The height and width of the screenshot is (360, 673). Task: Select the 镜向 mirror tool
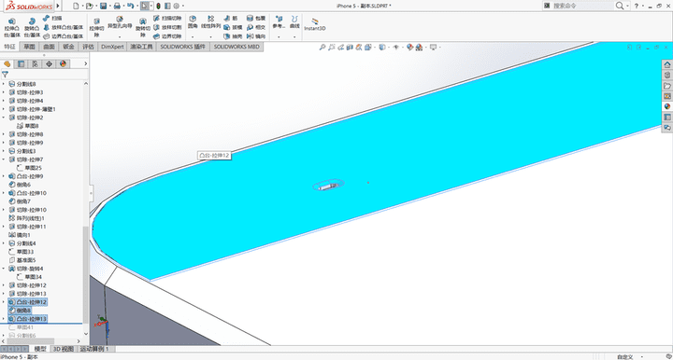(256, 36)
